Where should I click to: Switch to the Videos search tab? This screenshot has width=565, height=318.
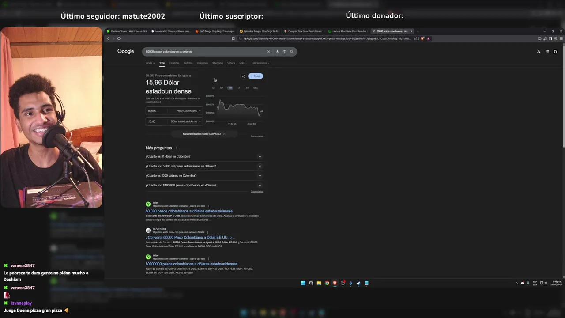point(231,63)
